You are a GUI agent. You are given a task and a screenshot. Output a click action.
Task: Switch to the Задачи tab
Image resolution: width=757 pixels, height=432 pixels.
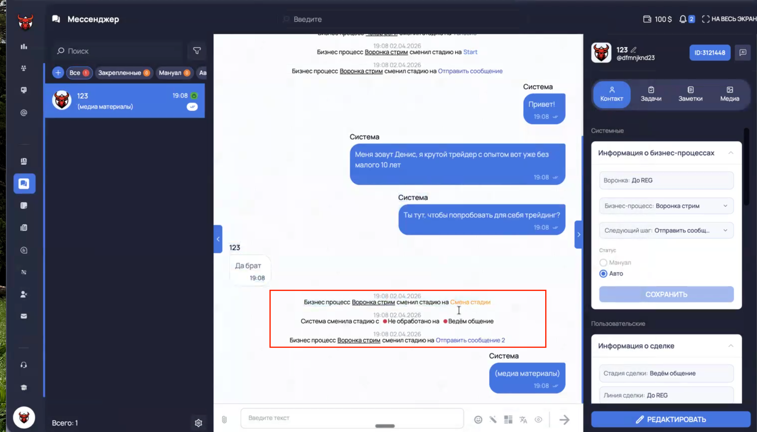pos(651,94)
